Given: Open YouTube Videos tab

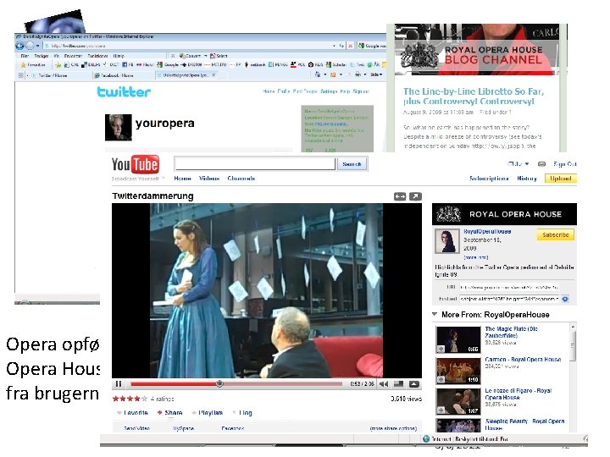Looking at the screenshot, I should pos(209,179).
